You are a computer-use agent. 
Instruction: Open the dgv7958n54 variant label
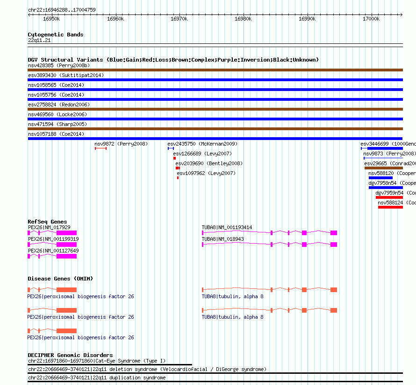[x=392, y=183]
